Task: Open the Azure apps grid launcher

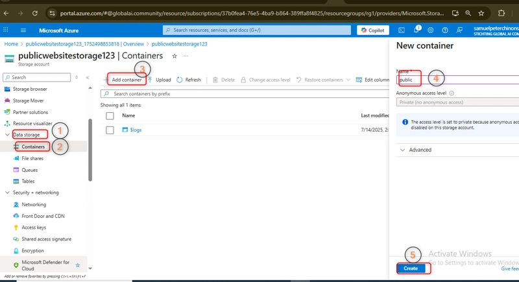Action: pos(6,30)
